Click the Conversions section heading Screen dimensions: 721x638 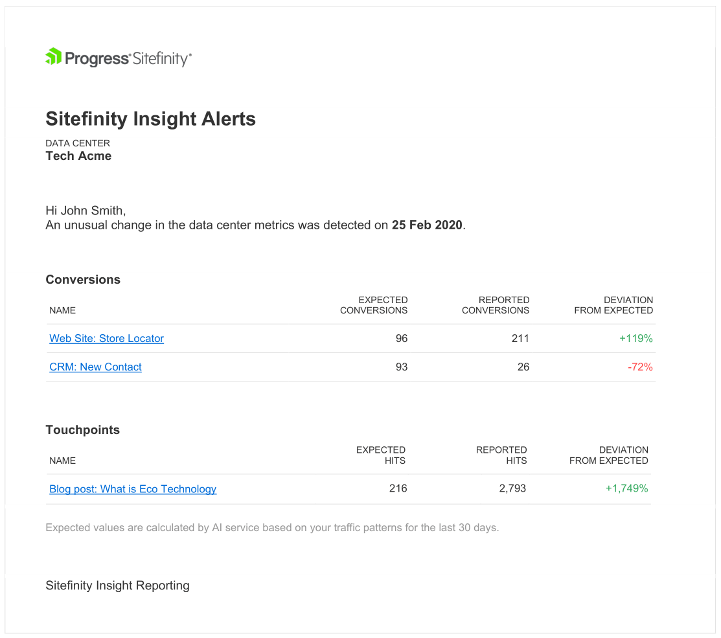pos(83,280)
